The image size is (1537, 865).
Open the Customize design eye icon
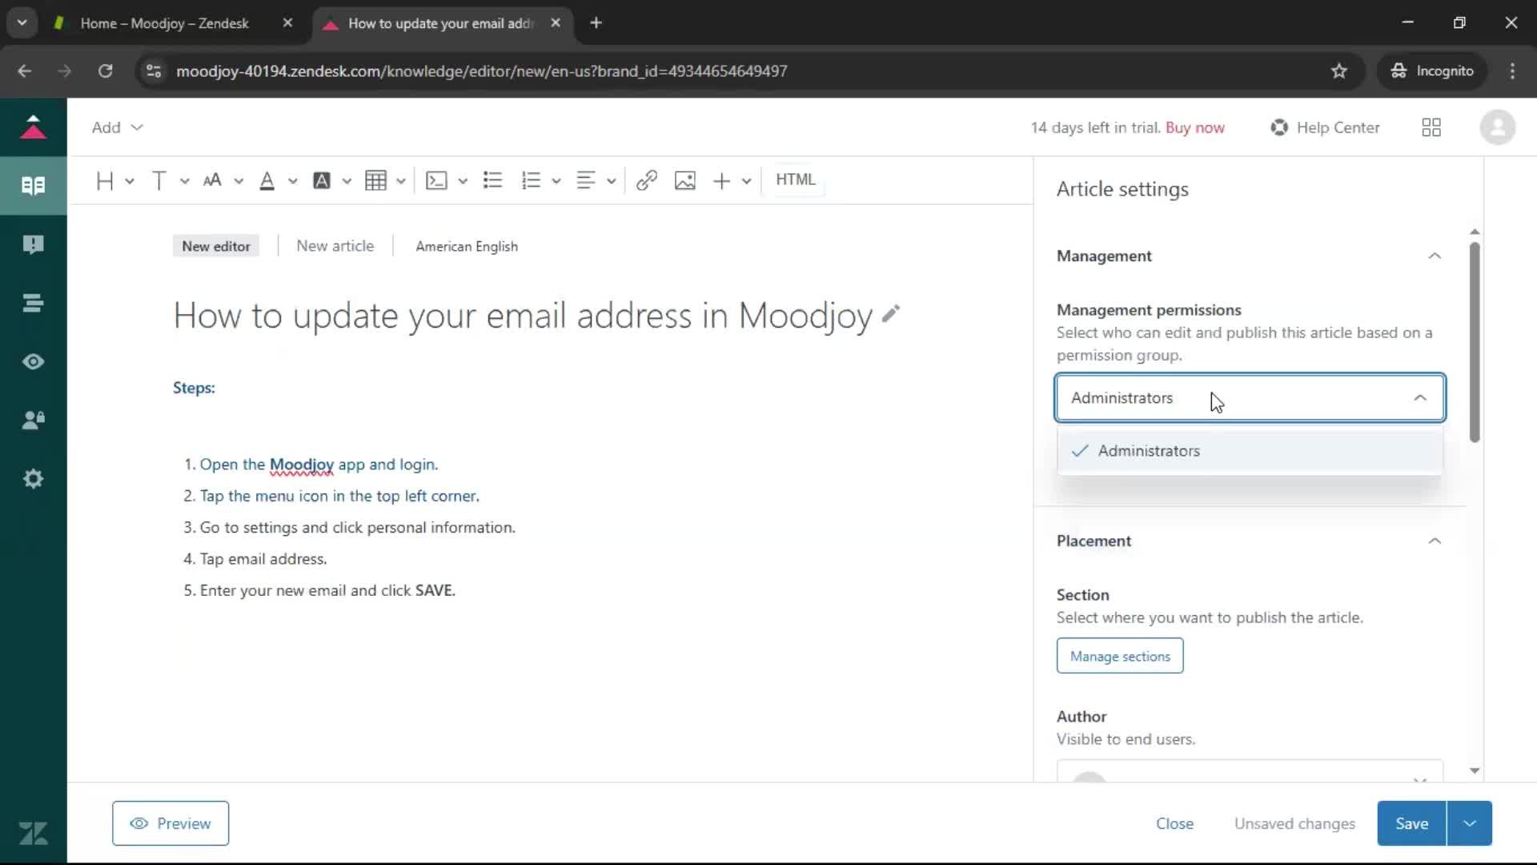pyautogui.click(x=33, y=362)
